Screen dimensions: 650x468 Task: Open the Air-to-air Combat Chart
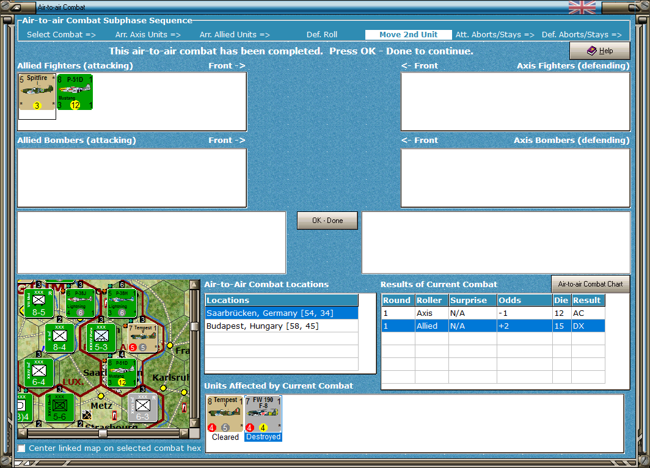(x=590, y=284)
